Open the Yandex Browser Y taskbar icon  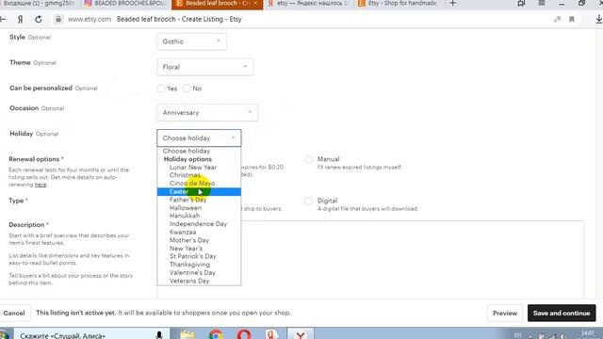tap(301, 334)
